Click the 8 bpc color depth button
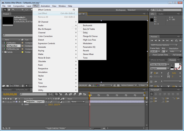Screen dimensions: 184x131 point(17,86)
